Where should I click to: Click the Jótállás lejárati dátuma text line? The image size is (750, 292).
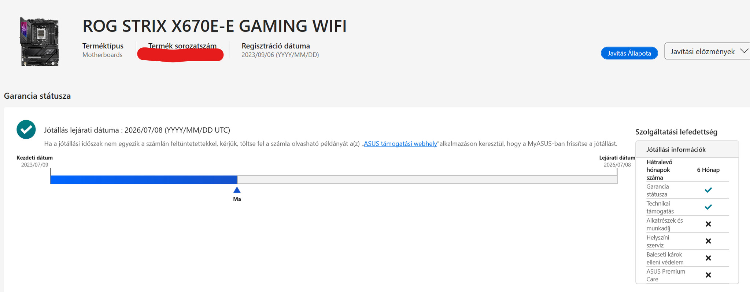(x=137, y=130)
